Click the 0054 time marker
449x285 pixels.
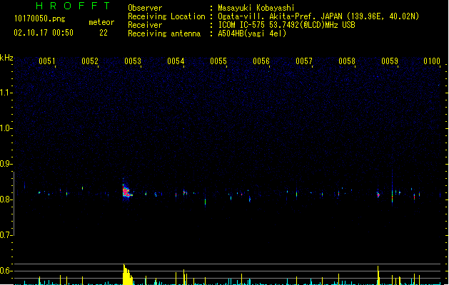(x=176, y=61)
